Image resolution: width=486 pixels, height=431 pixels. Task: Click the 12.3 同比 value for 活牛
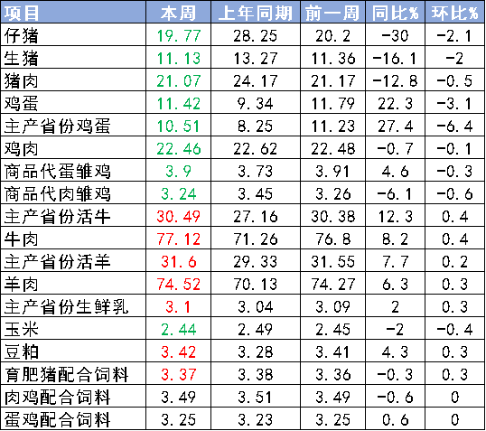point(395,217)
